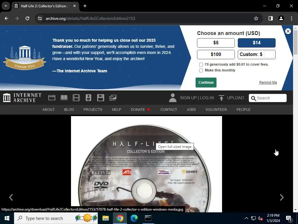Click the Internet Archive search box
The width and height of the screenshot is (298, 224).
(268, 98)
